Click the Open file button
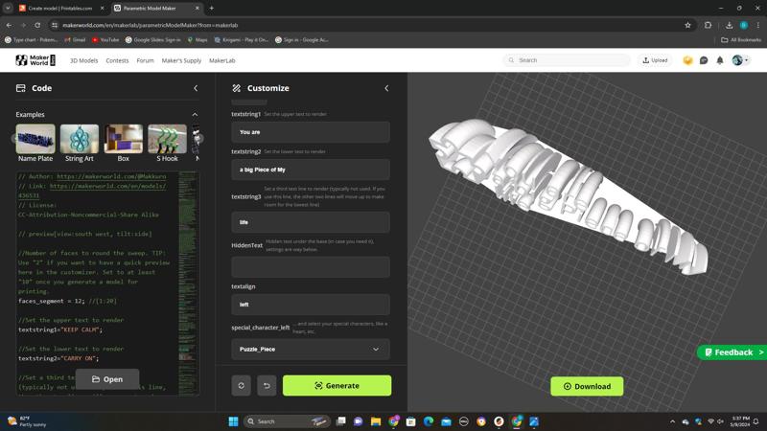The image size is (767, 431). click(x=107, y=379)
